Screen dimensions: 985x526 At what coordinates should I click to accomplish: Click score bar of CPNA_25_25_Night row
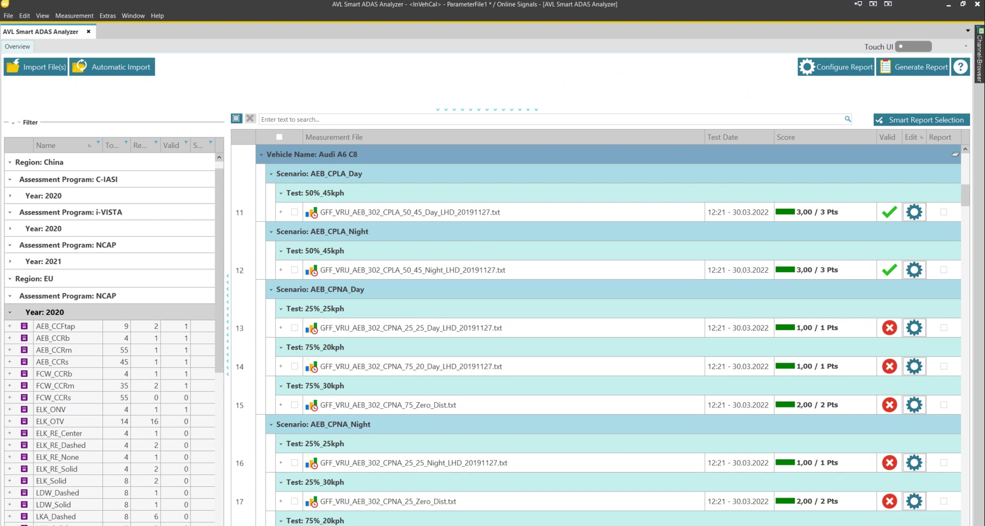tap(785, 462)
